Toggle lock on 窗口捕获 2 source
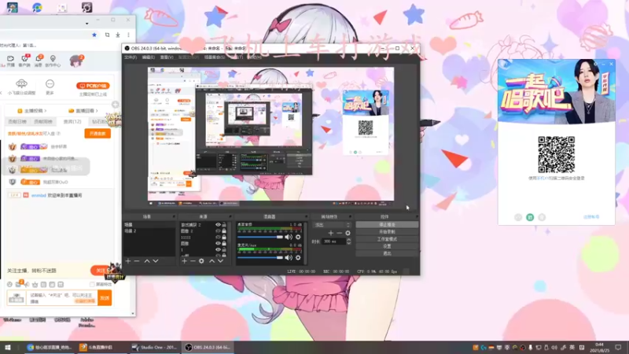Screen dimensions: 629x354 pyautogui.click(x=224, y=225)
